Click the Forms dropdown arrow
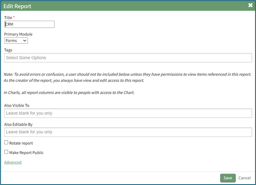 pos(25,41)
